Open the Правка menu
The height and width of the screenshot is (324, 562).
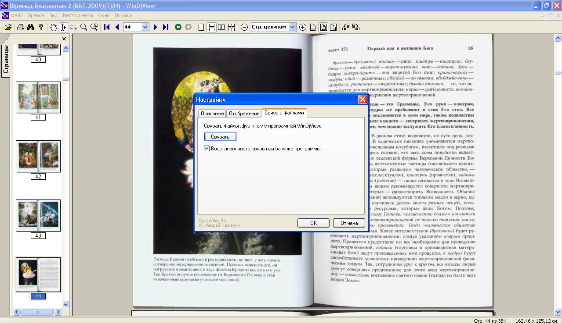pos(36,15)
